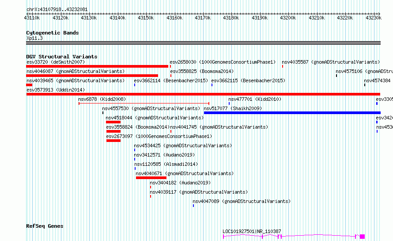393x241 pixels.
Task: Click the chrX:43107918..43232081 coordinates text
Action: coord(57,10)
